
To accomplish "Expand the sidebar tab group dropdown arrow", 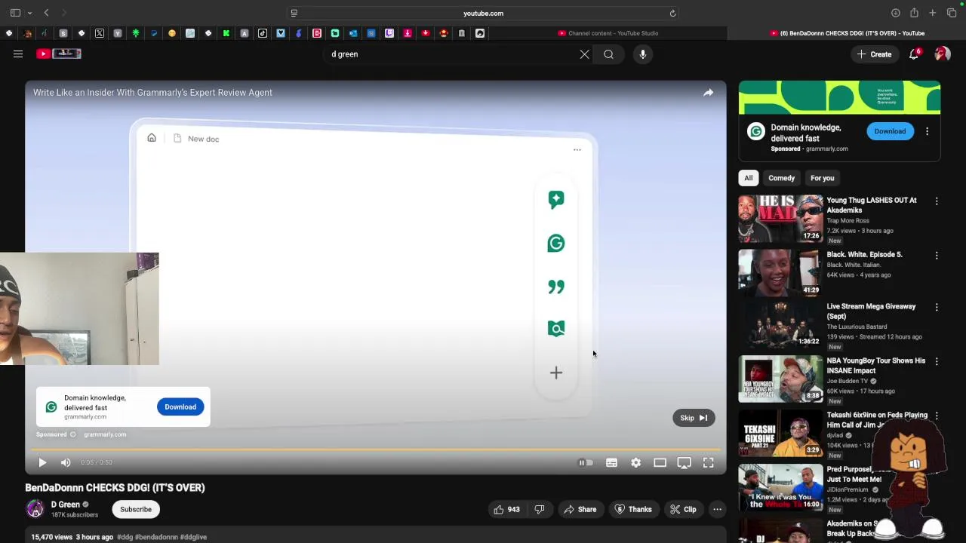I will pyautogui.click(x=29, y=13).
